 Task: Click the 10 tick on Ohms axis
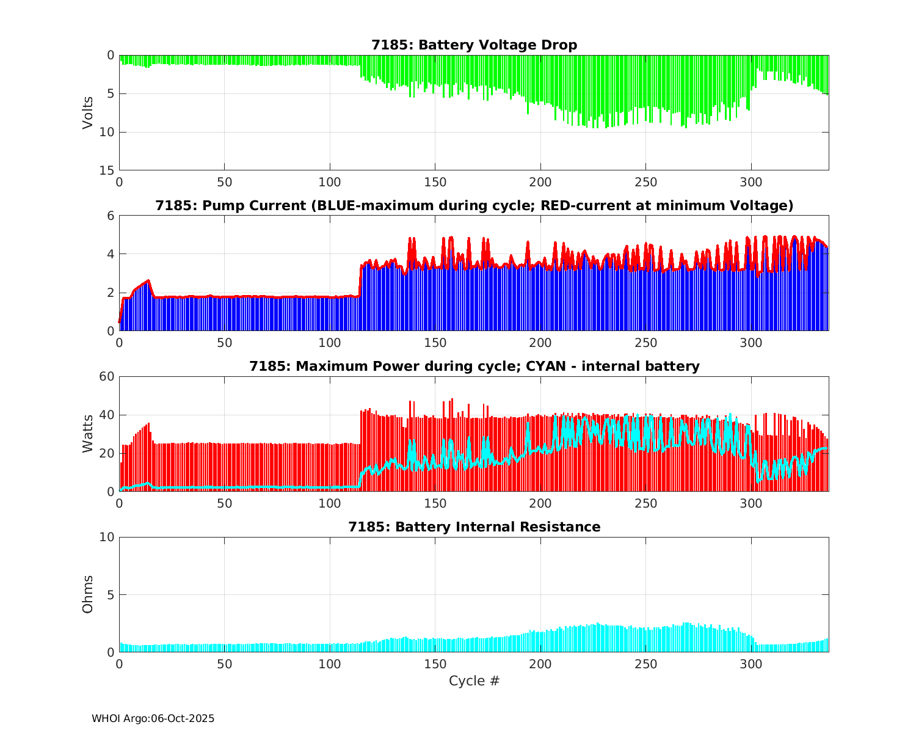107,537
